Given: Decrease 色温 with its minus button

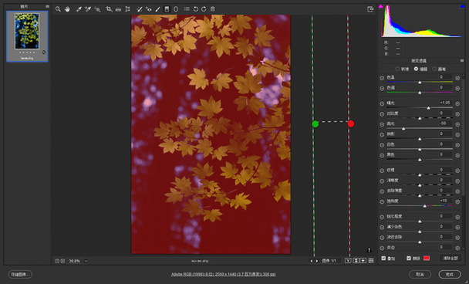Looking at the screenshot, I should 382,78.
